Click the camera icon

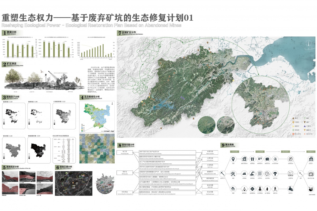(x=268, y=159)
